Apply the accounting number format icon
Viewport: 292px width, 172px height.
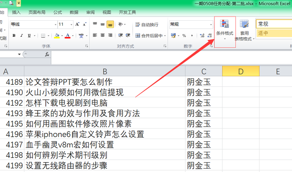[x=173, y=35]
